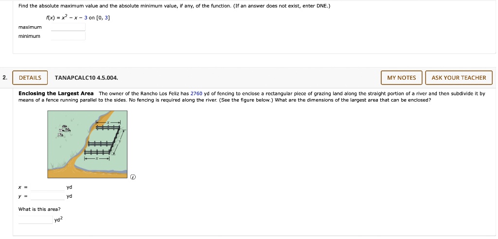
Task: Select the x = answer box
Action: click(48, 187)
